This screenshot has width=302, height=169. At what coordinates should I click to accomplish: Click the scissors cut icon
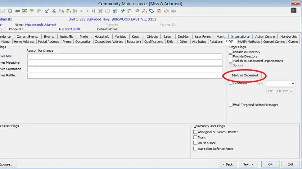(x=54, y=11)
